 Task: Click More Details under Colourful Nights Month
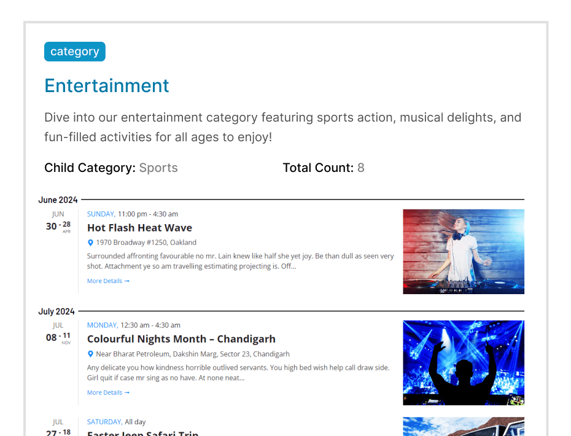point(108,393)
